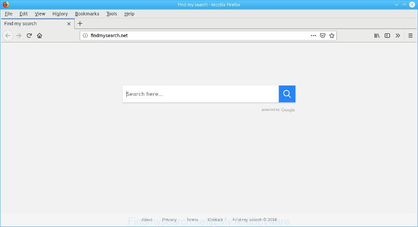
Task: Bookmark this page with the star
Action: pyautogui.click(x=331, y=36)
